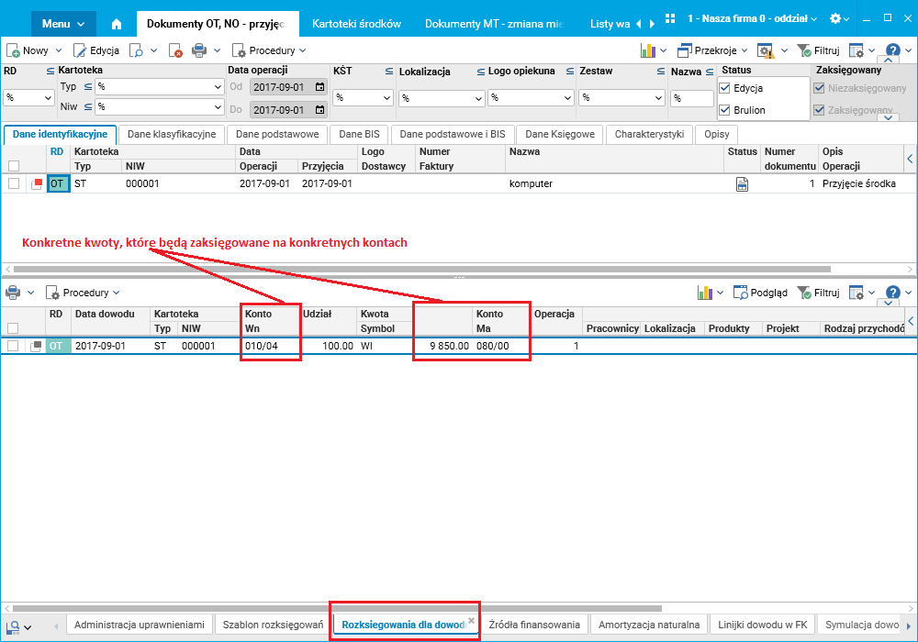Click the Home icon tab
This screenshot has width=918, height=642.
click(117, 24)
